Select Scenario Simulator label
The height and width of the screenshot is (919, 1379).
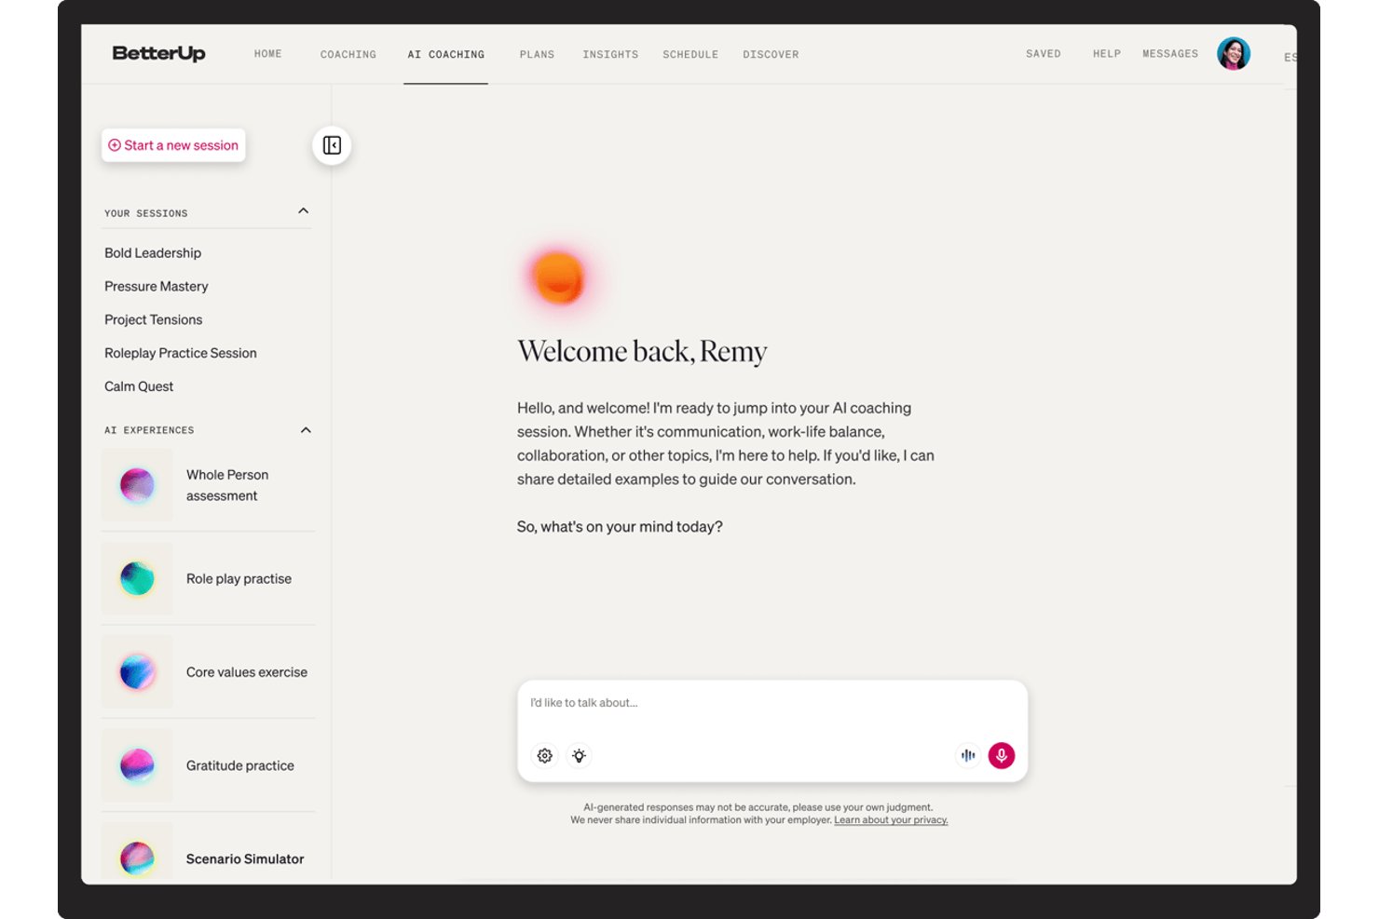tap(245, 858)
